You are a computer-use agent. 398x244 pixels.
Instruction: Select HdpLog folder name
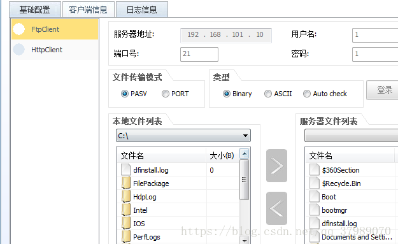pyautogui.click(x=145, y=197)
